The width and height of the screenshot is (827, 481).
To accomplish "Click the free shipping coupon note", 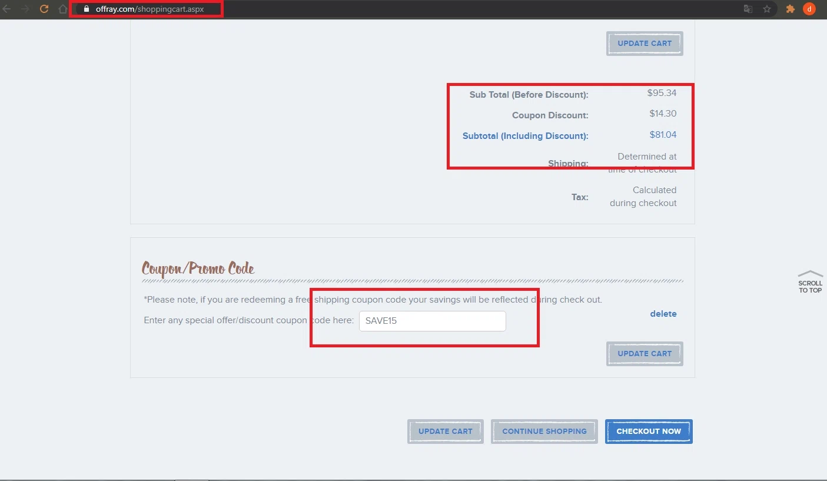I will point(373,300).
